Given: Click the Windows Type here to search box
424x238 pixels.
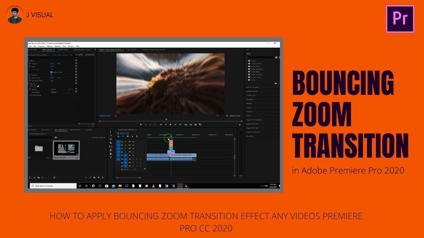Looking at the screenshot, I should click(x=53, y=186).
